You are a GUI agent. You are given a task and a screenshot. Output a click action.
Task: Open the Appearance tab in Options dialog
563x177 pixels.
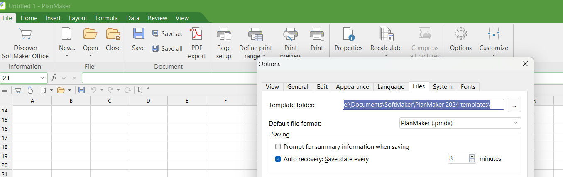(x=352, y=86)
